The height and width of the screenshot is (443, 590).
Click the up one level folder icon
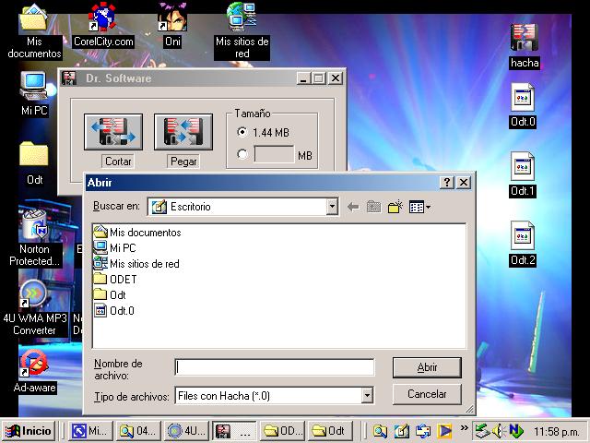point(373,207)
